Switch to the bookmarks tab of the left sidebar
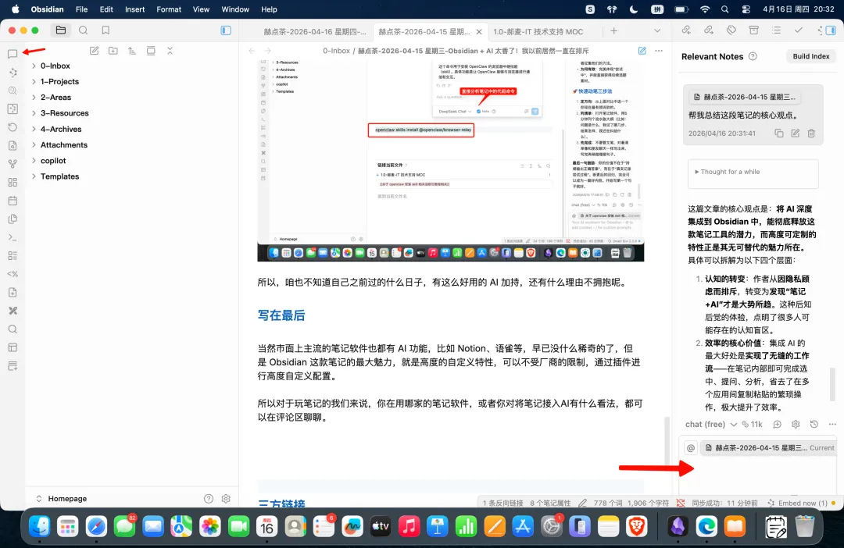Viewport: 844px width, 548px height. [x=105, y=30]
